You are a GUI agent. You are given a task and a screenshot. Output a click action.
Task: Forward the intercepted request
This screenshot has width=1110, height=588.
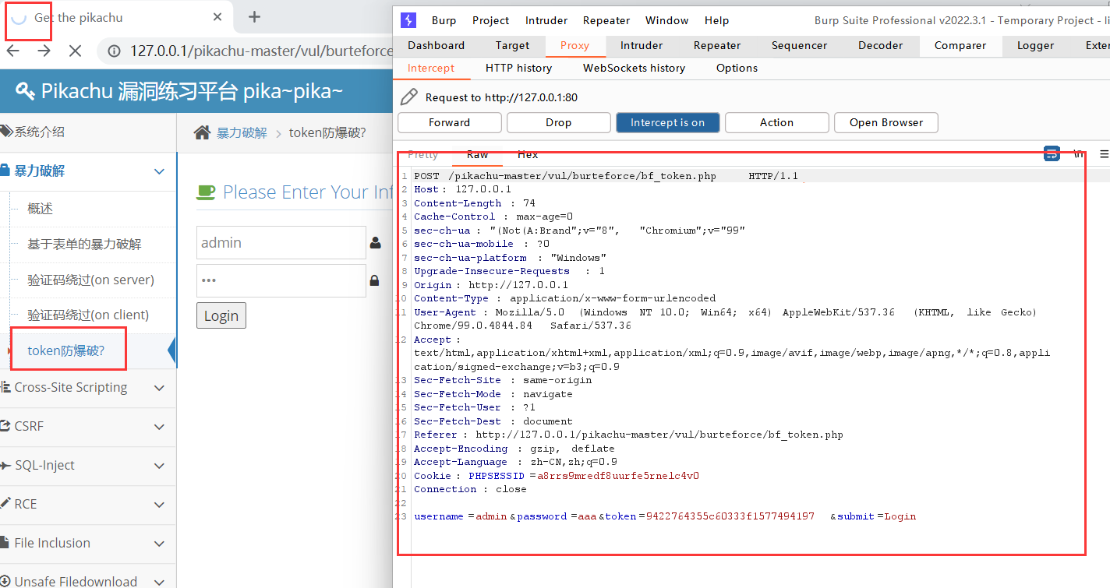(450, 122)
